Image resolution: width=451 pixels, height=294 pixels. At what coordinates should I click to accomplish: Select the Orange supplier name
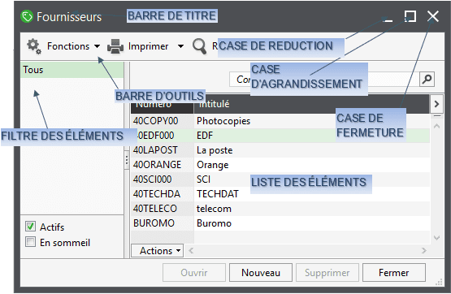[213, 165]
